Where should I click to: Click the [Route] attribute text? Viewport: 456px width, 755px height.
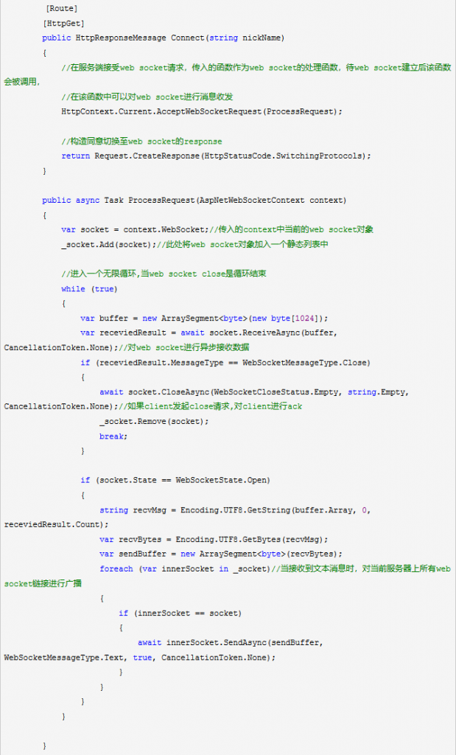coord(62,8)
